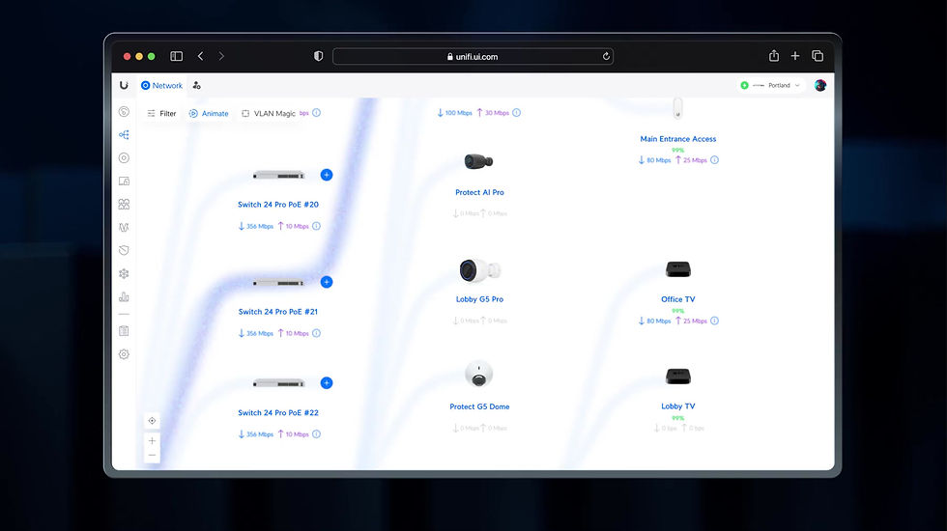The height and width of the screenshot is (531, 947).
Task: Recenter the topology map with the locate icon
Action: click(153, 421)
